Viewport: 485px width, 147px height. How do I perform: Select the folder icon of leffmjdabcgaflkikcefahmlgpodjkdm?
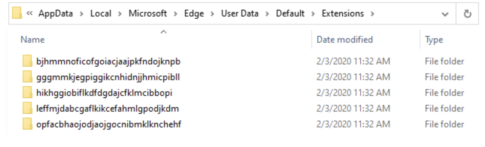click(x=27, y=109)
